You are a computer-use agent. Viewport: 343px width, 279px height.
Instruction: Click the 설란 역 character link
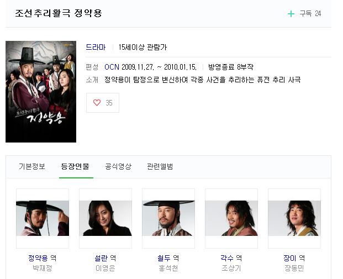[105, 258]
